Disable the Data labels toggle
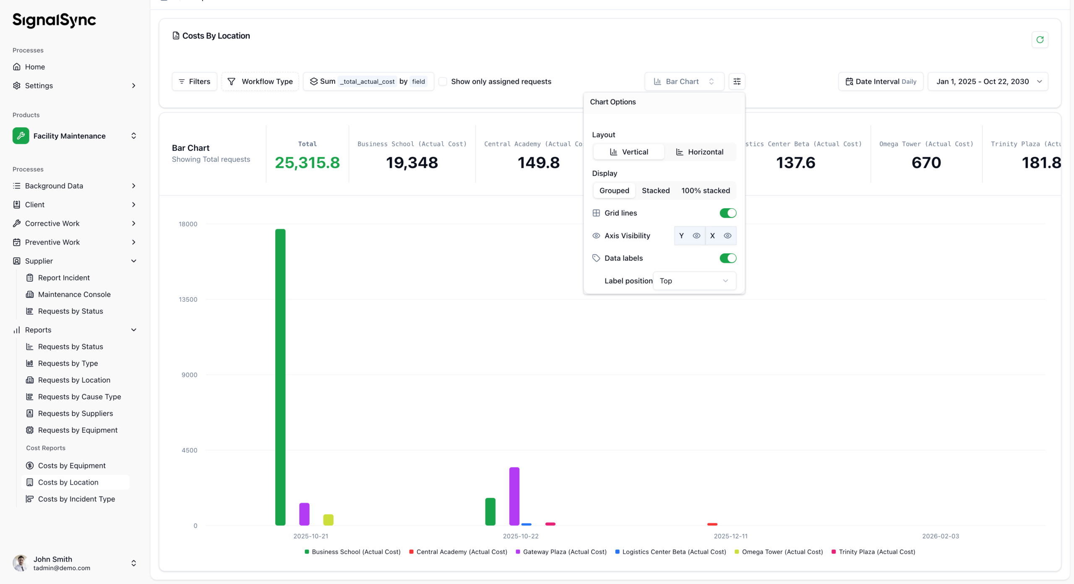This screenshot has width=1074, height=584. click(x=728, y=258)
